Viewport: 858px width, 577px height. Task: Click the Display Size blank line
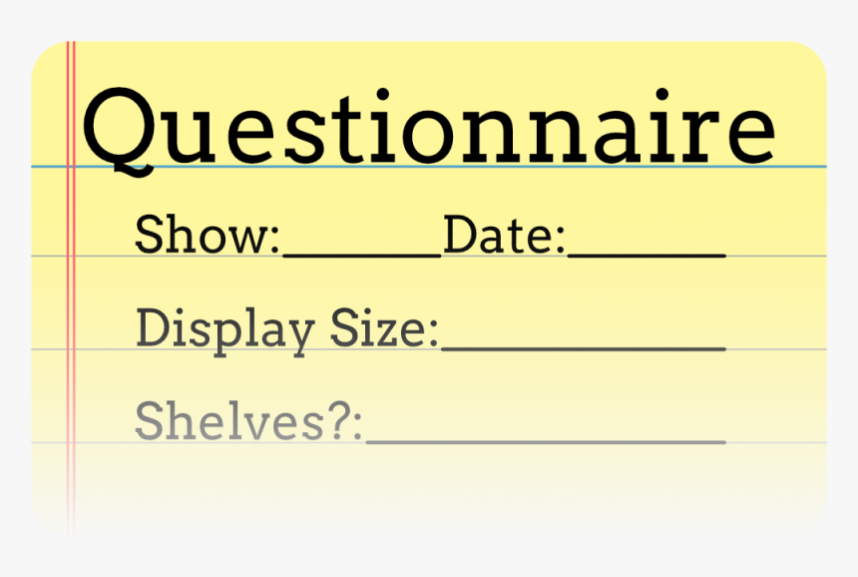583,347
